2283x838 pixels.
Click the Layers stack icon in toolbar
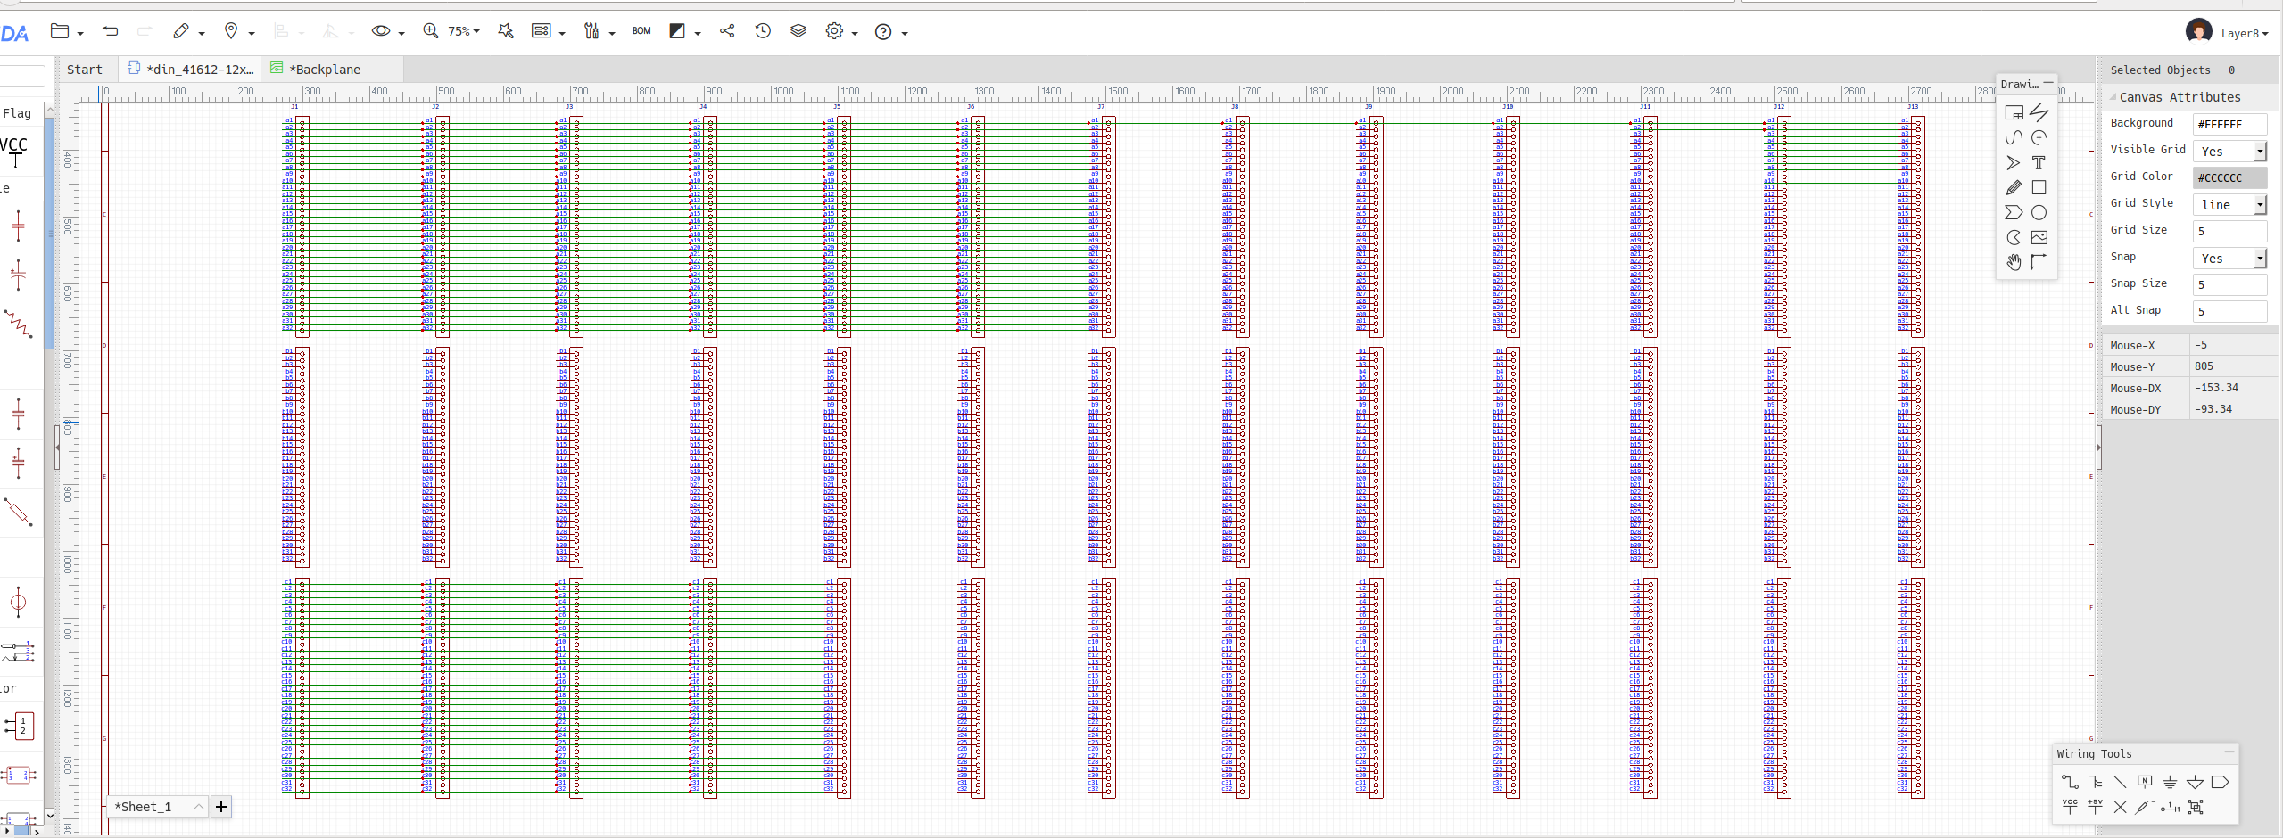pos(798,31)
